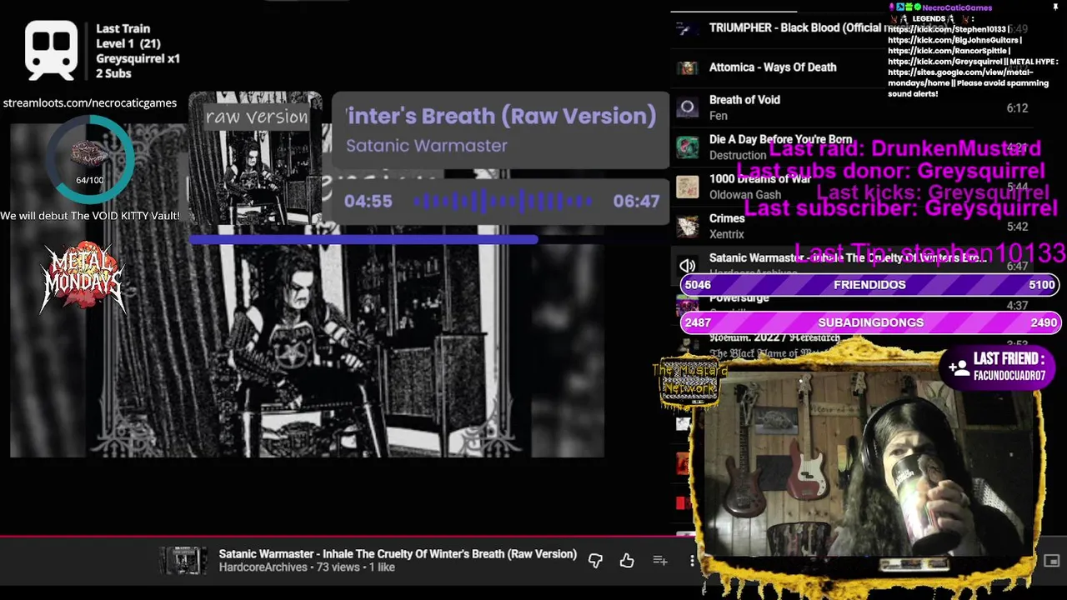This screenshot has height=600, width=1067.
Task: Play Breath of Void from queue
Action: click(744, 100)
